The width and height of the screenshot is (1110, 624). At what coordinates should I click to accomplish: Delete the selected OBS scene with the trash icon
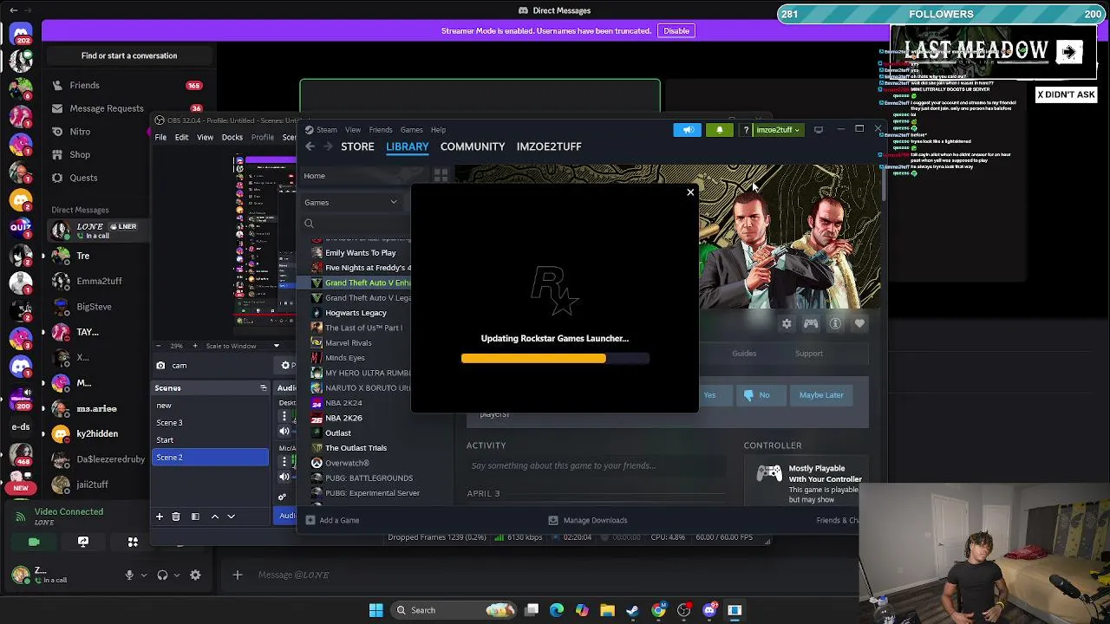point(176,517)
